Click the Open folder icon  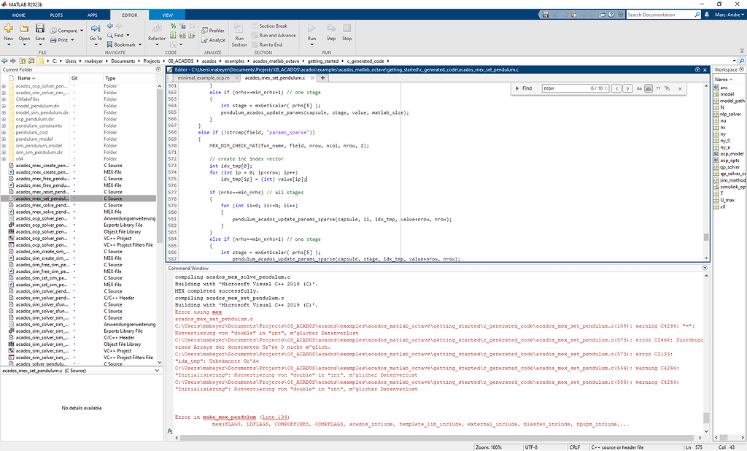click(x=24, y=28)
